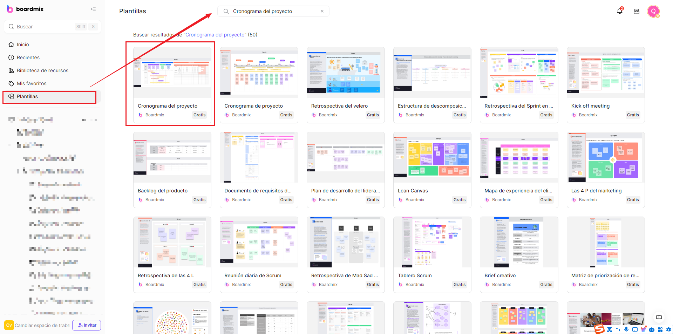Open Plan de desarrollo del liderazgo thumbnail
673x334 pixels.
coord(346,157)
